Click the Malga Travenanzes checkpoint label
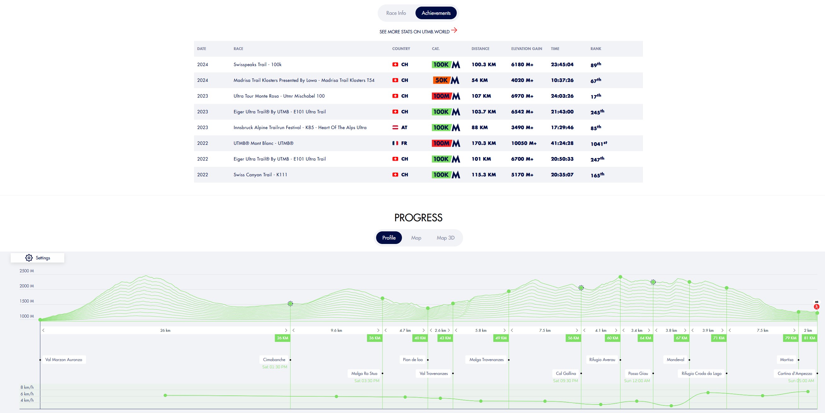This screenshot has height=413, width=825. pyautogui.click(x=486, y=360)
